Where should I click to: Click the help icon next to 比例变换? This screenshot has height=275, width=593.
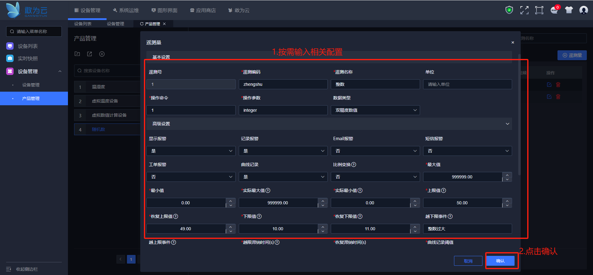tap(354, 165)
